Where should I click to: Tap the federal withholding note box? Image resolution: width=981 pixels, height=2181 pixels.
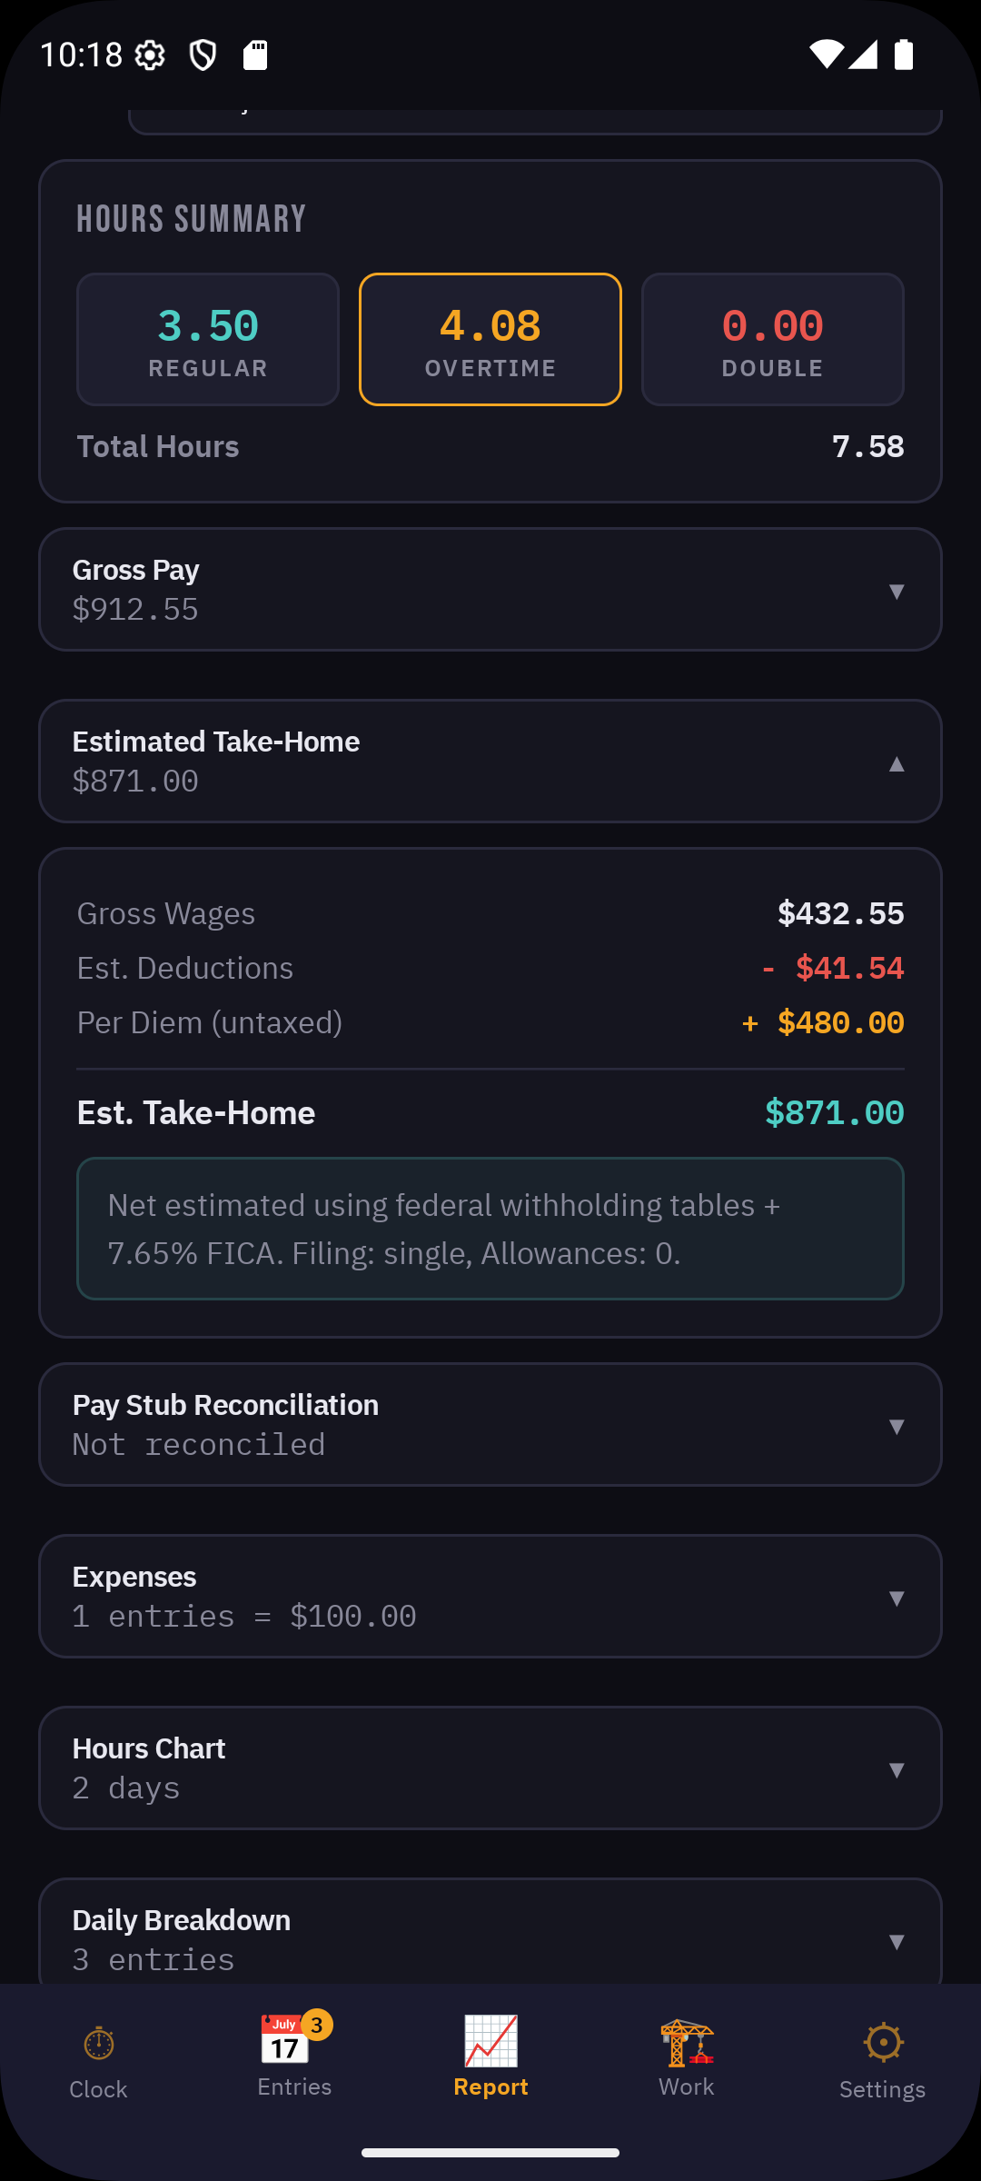[490, 1229]
